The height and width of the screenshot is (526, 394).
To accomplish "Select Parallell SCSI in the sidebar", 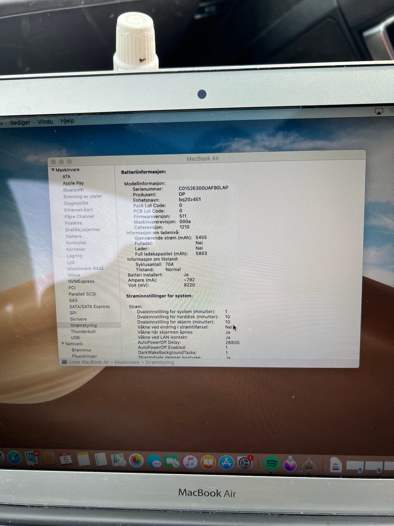I will click(82, 294).
